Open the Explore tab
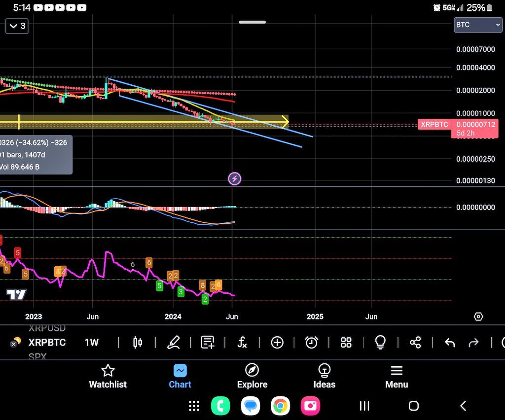The width and height of the screenshot is (505, 420). pyautogui.click(x=252, y=376)
